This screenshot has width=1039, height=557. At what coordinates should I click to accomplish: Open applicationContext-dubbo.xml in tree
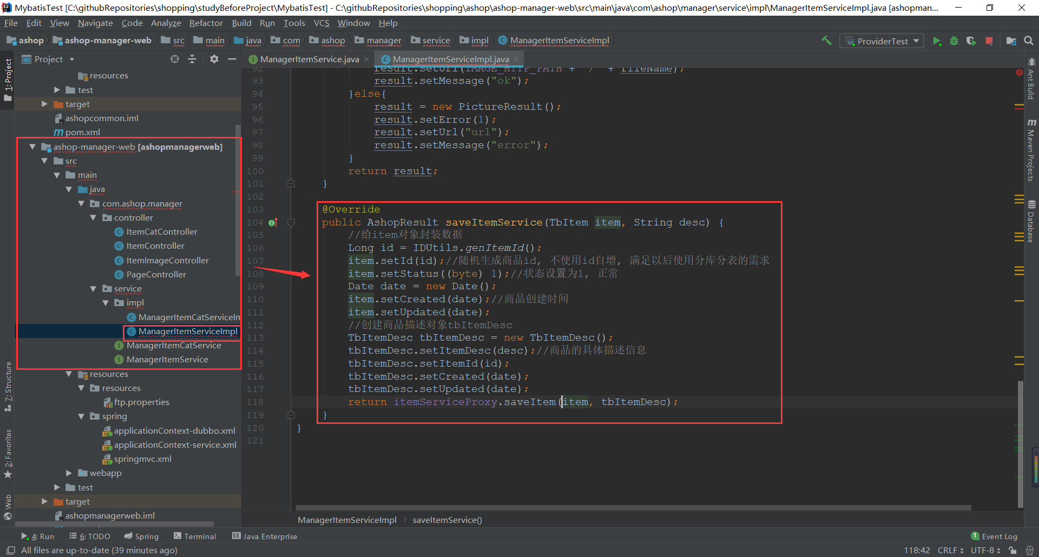coord(174,431)
